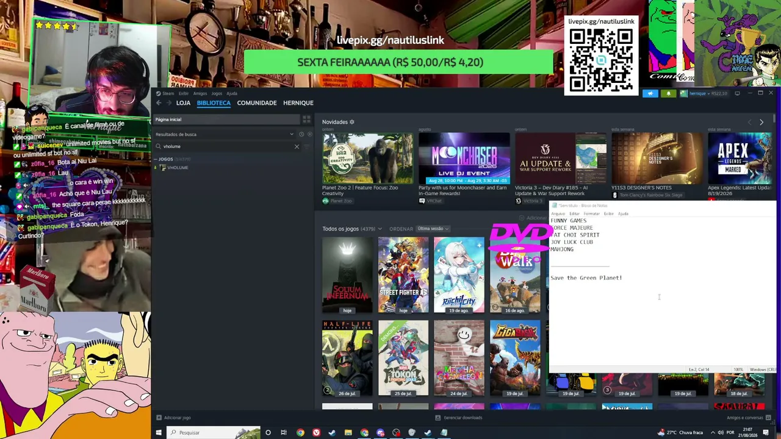Show next Novidades items arrow
781x439 pixels.
tap(761, 123)
